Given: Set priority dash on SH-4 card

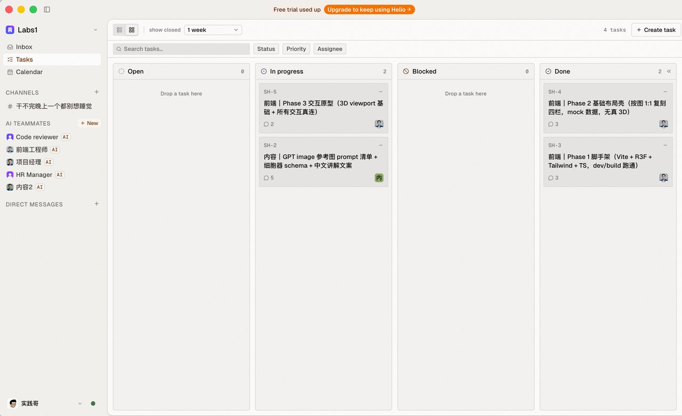Looking at the screenshot, I should coord(665,92).
